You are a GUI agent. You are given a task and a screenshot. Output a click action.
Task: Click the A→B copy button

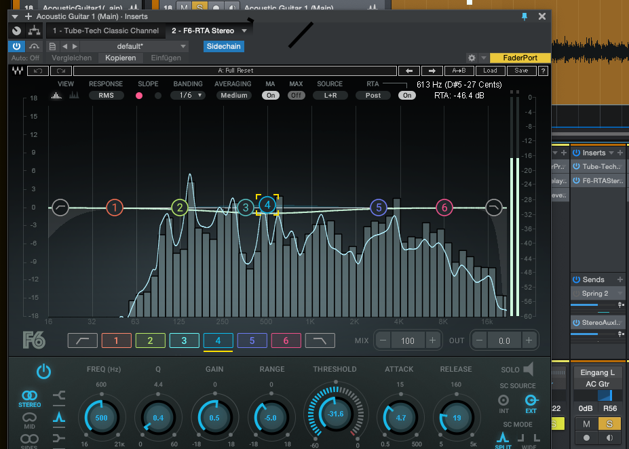pos(459,71)
